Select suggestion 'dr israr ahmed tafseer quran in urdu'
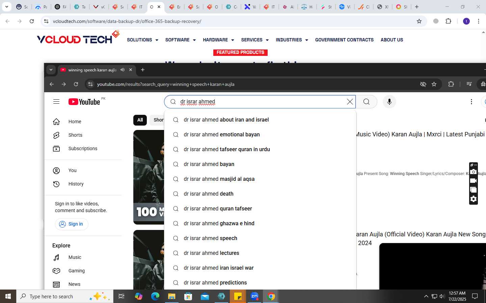The image size is (486, 303). 260,149
